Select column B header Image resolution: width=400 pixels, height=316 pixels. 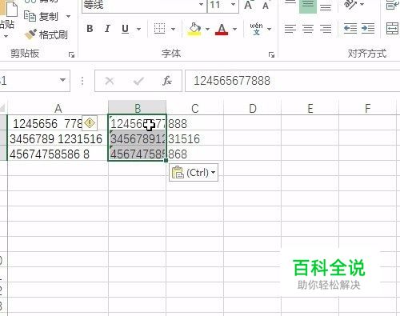(138, 108)
